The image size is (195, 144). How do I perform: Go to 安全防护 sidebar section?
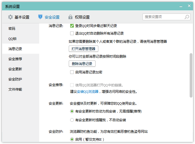(21, 79)
